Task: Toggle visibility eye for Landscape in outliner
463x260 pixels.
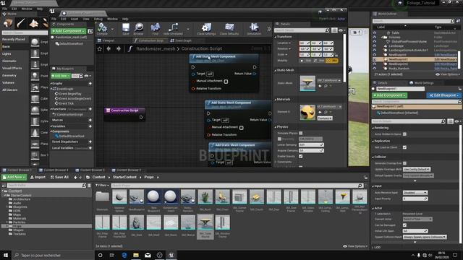Action: click(375, 46)
